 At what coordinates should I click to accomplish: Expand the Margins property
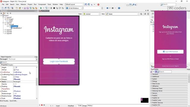click(x=1, y=79)
